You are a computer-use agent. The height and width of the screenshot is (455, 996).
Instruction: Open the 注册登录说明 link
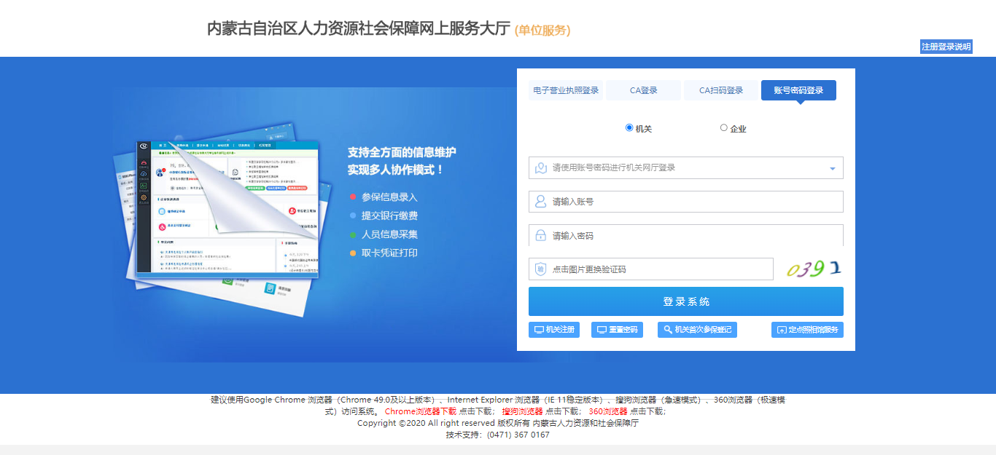pyautogui.click(x=946, y=47)
